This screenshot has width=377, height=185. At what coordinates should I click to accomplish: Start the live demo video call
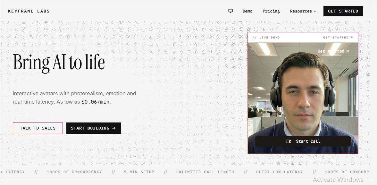click(303, 141)
